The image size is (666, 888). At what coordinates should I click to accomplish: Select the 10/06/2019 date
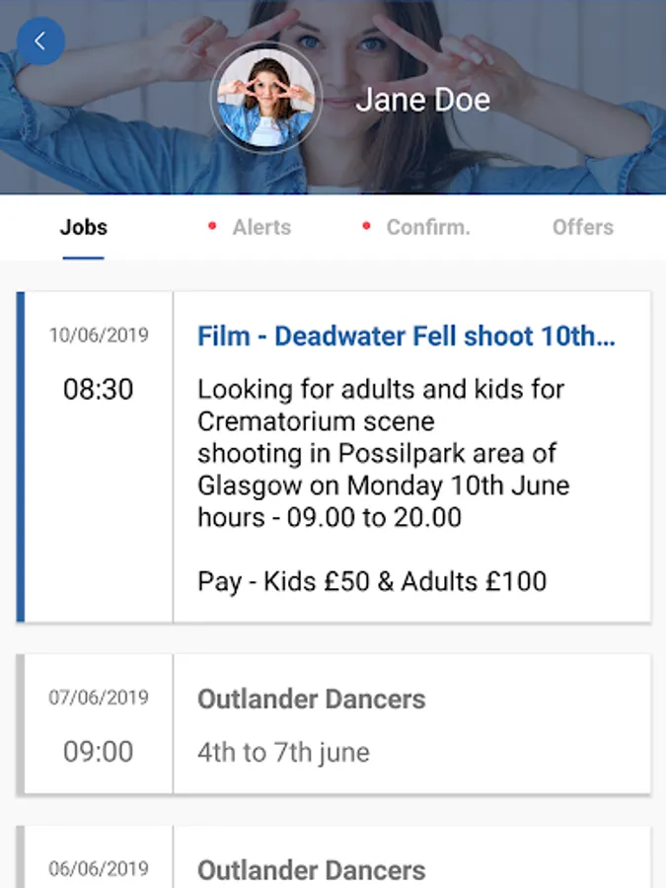point(99,334)
